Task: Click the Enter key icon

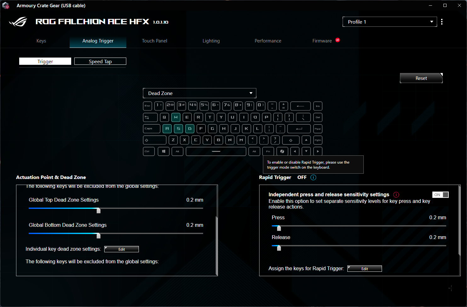Action: 299,129
